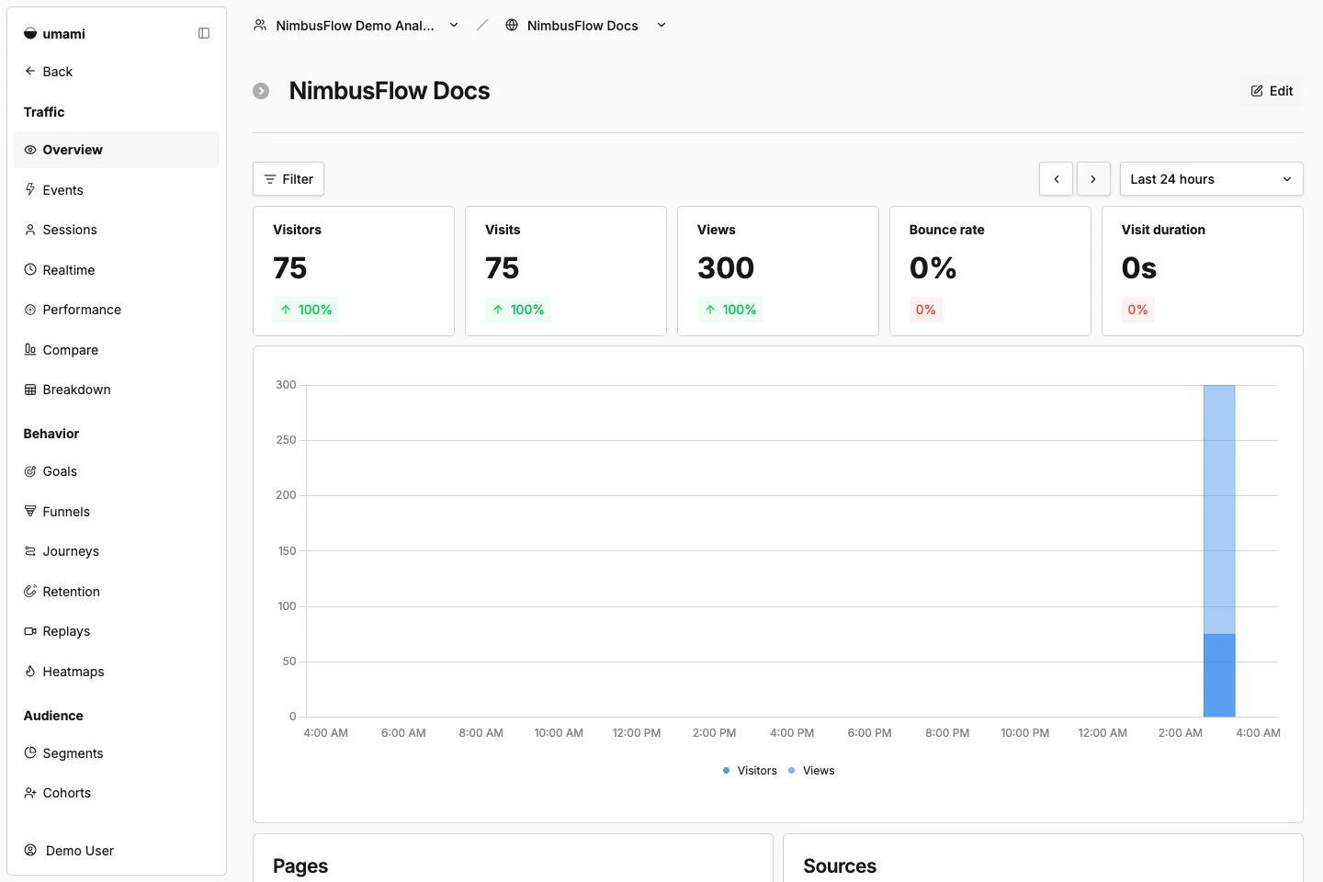Screen dimensions: 1323x882
Task: Open the Heatmaps page
Action: 117,672
